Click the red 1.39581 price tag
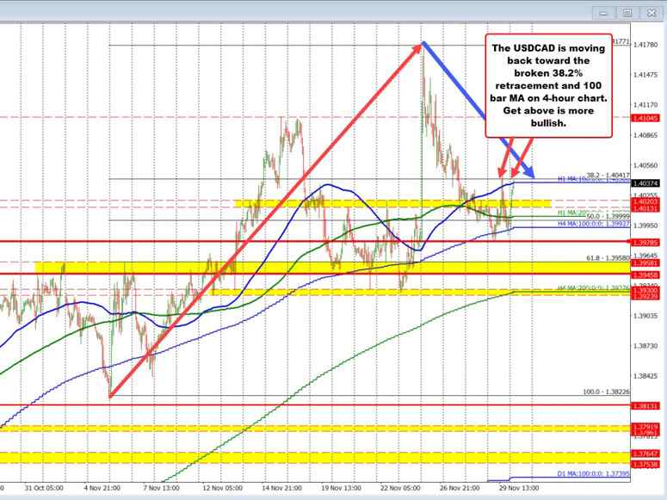The image size is (667, 500). click(x=645, y=263)
